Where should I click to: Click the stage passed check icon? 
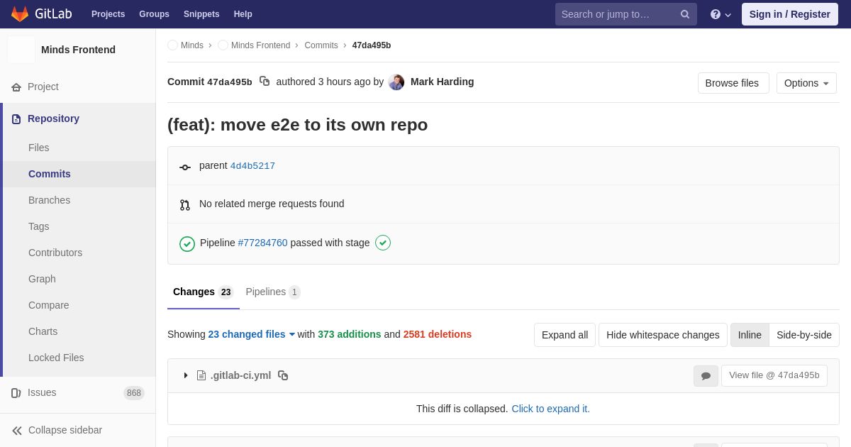pyautogui.click(x=383, y=243)
